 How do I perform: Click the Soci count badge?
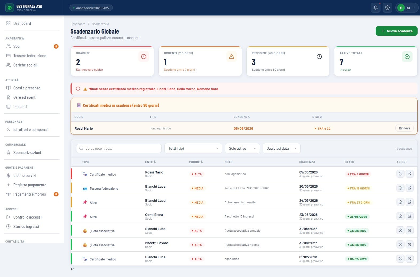[56, 46]
